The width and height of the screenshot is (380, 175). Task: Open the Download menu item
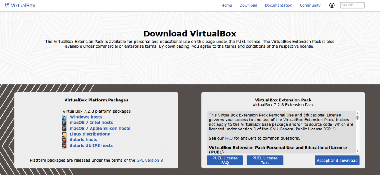pyautogui.click(x=248, y=5)
